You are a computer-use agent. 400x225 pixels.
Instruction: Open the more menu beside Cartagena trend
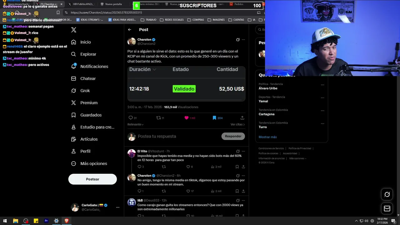coord(322,111)
